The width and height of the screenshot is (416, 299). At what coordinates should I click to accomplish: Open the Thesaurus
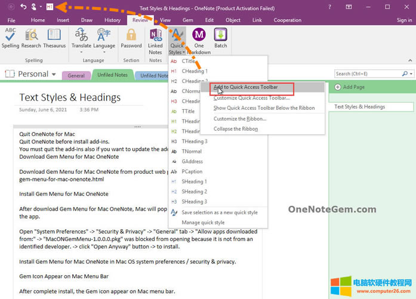pyautogui.click(x=54, y=38)
